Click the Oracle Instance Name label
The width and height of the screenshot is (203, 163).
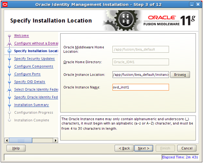(x=82, y=87)
